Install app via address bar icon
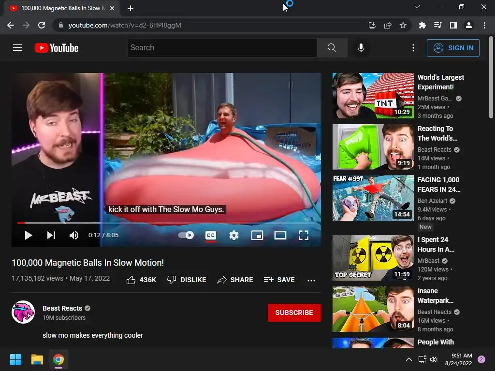The width and height of the screenshot is (495, 371). 372,25
